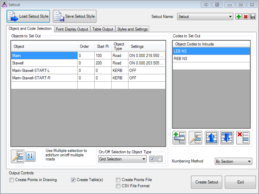Viewport: 259px width, 194px height.
Task: Select the Stawell row in objects table
Action: [x=44, y=63]
